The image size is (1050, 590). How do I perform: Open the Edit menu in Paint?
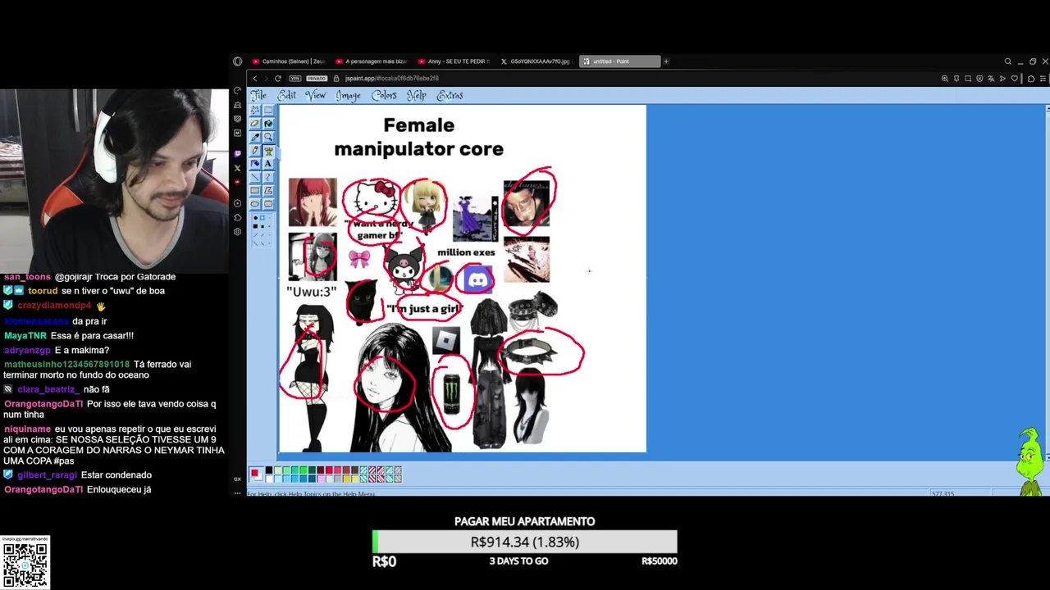click(x=286, y=95)
